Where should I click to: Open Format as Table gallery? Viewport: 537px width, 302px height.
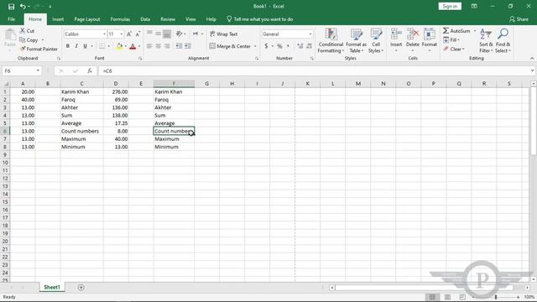tap(356, 40)
